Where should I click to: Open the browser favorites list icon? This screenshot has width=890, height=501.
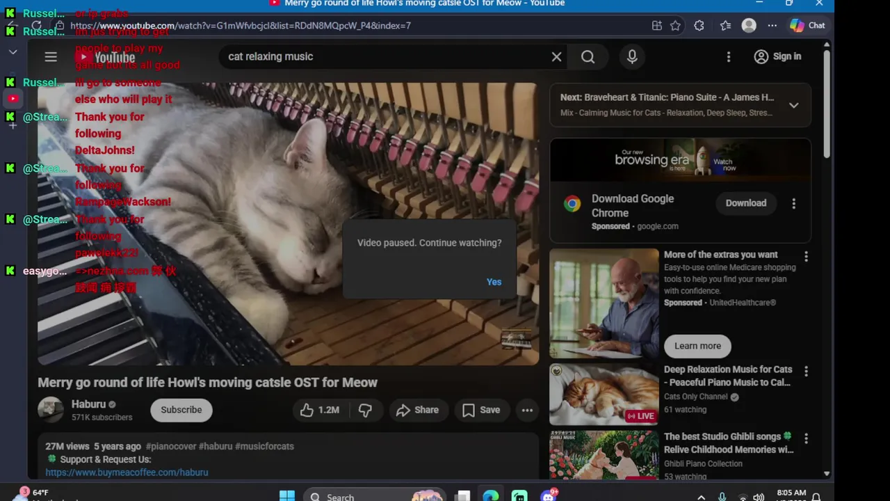click(725, 26)
